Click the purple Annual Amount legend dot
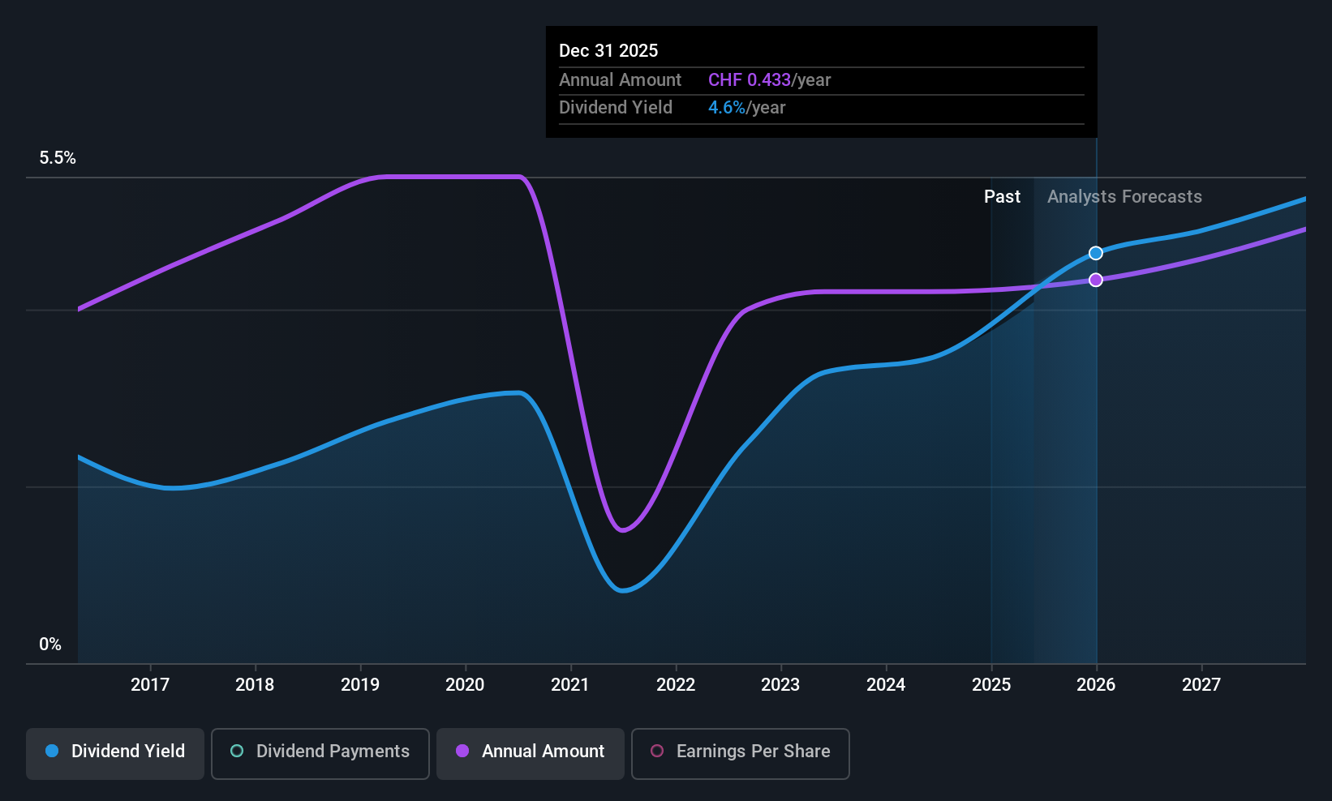This screenshot has width=1332, height=801. (462, 751)
